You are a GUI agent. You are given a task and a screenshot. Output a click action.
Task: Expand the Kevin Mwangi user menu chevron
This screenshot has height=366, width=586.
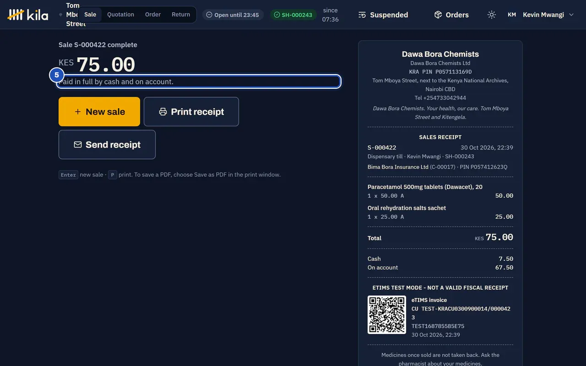point(571,15)
